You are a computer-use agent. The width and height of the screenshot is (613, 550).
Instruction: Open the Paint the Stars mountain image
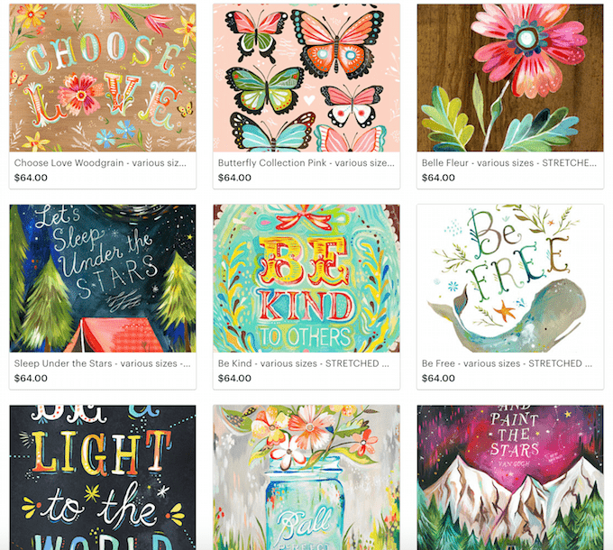pos(510,477)
